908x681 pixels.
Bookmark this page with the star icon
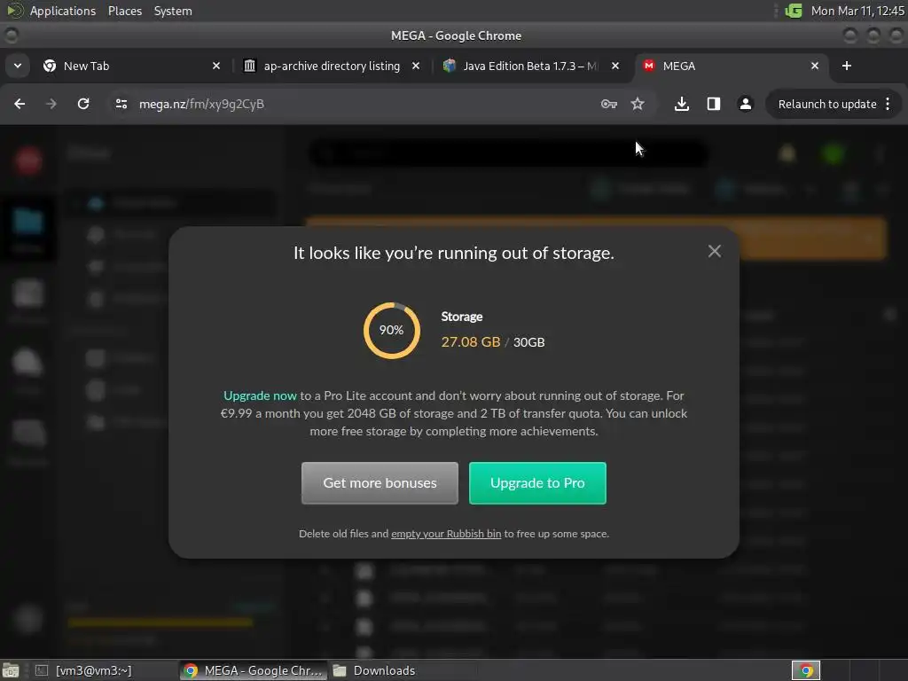point(638,104)
